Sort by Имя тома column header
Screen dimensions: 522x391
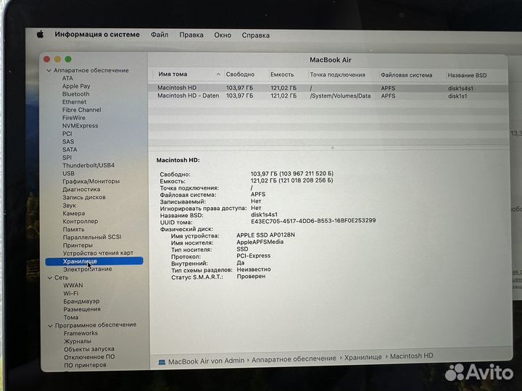pos(173,74)
